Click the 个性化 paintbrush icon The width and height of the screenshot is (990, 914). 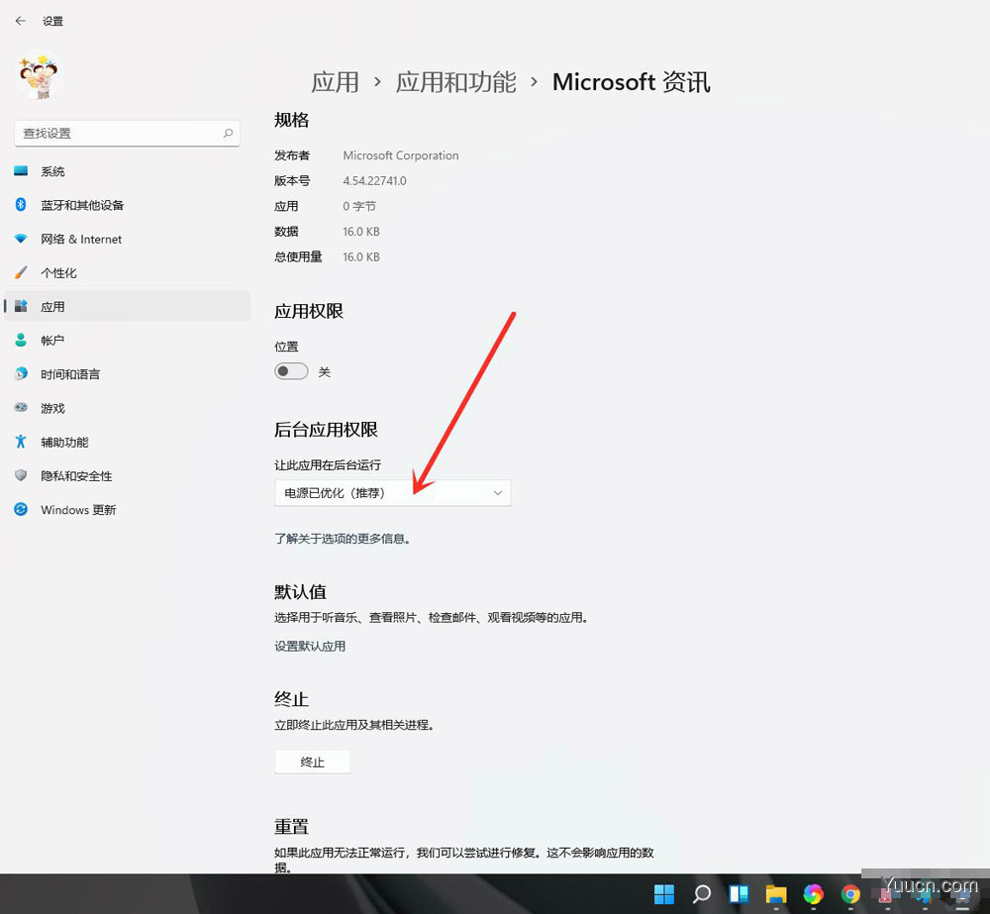tap(21, 272)
